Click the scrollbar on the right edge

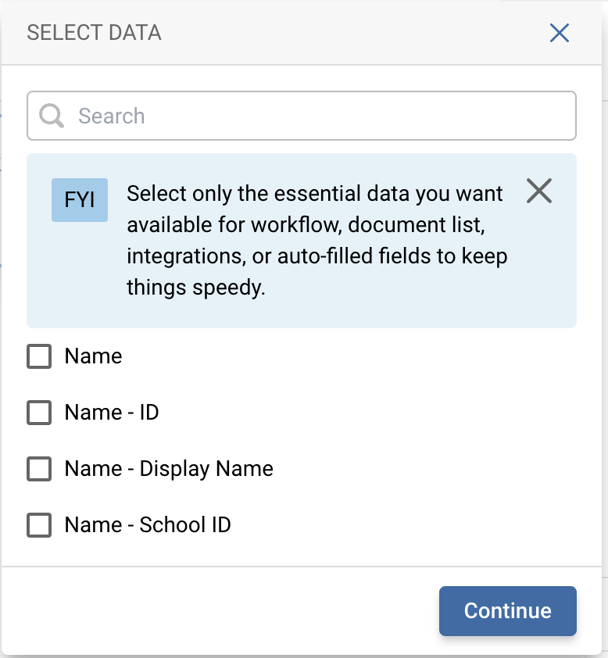603,313
